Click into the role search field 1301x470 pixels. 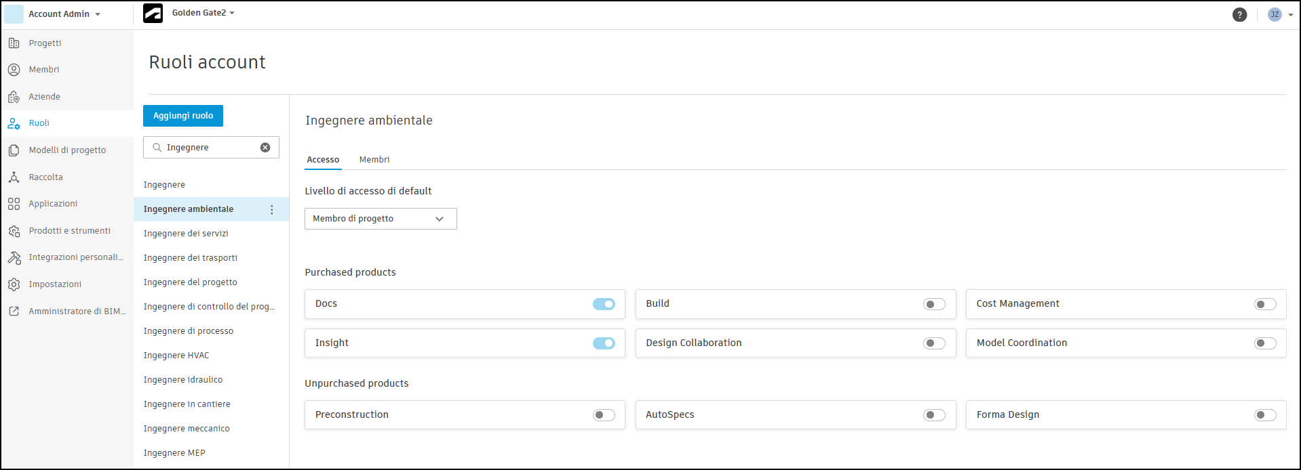pyautogui.click(x=210, y=148)
